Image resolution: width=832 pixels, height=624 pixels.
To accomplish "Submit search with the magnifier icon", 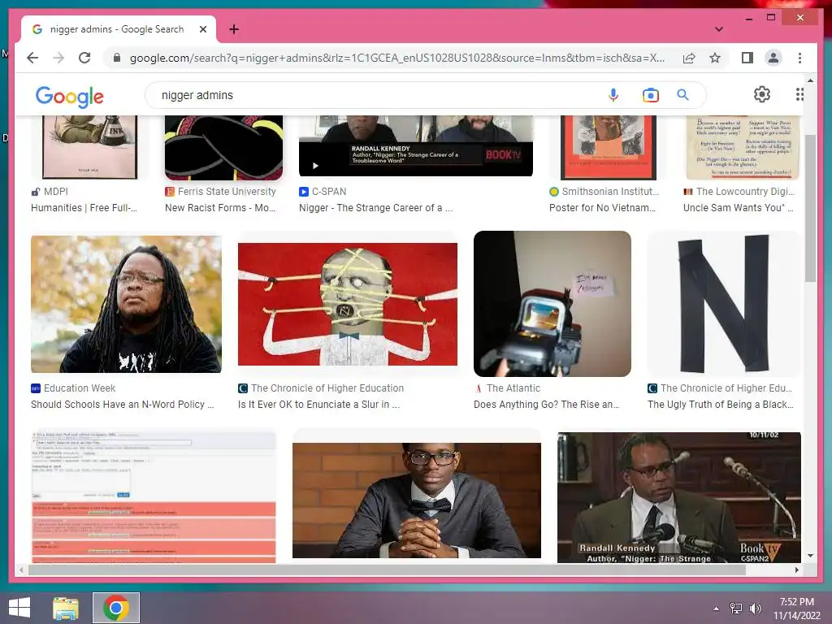I will pos(682,95).
